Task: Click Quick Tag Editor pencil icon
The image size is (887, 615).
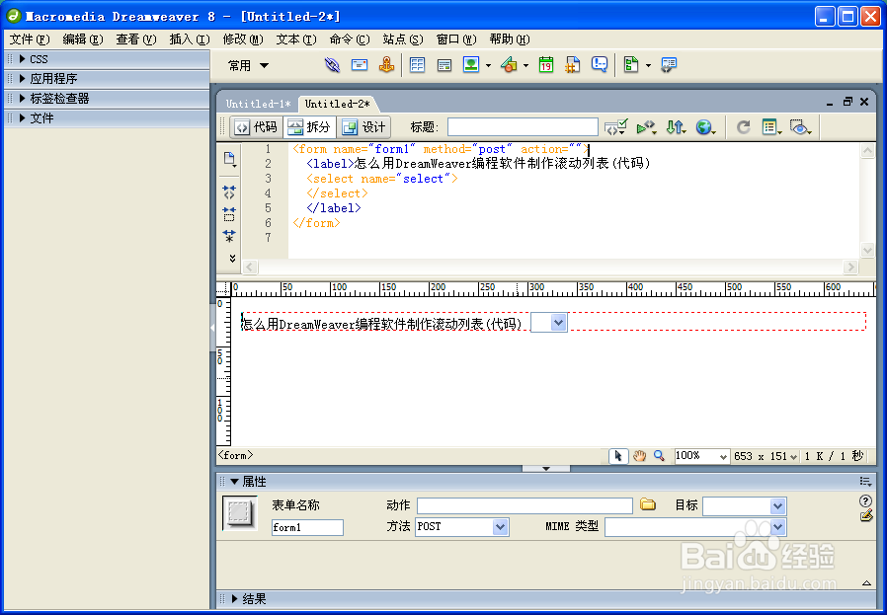Action: (866, 515)
